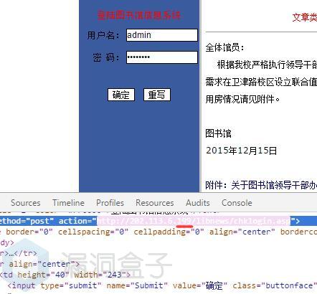Expand the collapsed tr element node
The image size is (317, 294).
point(19,253)
